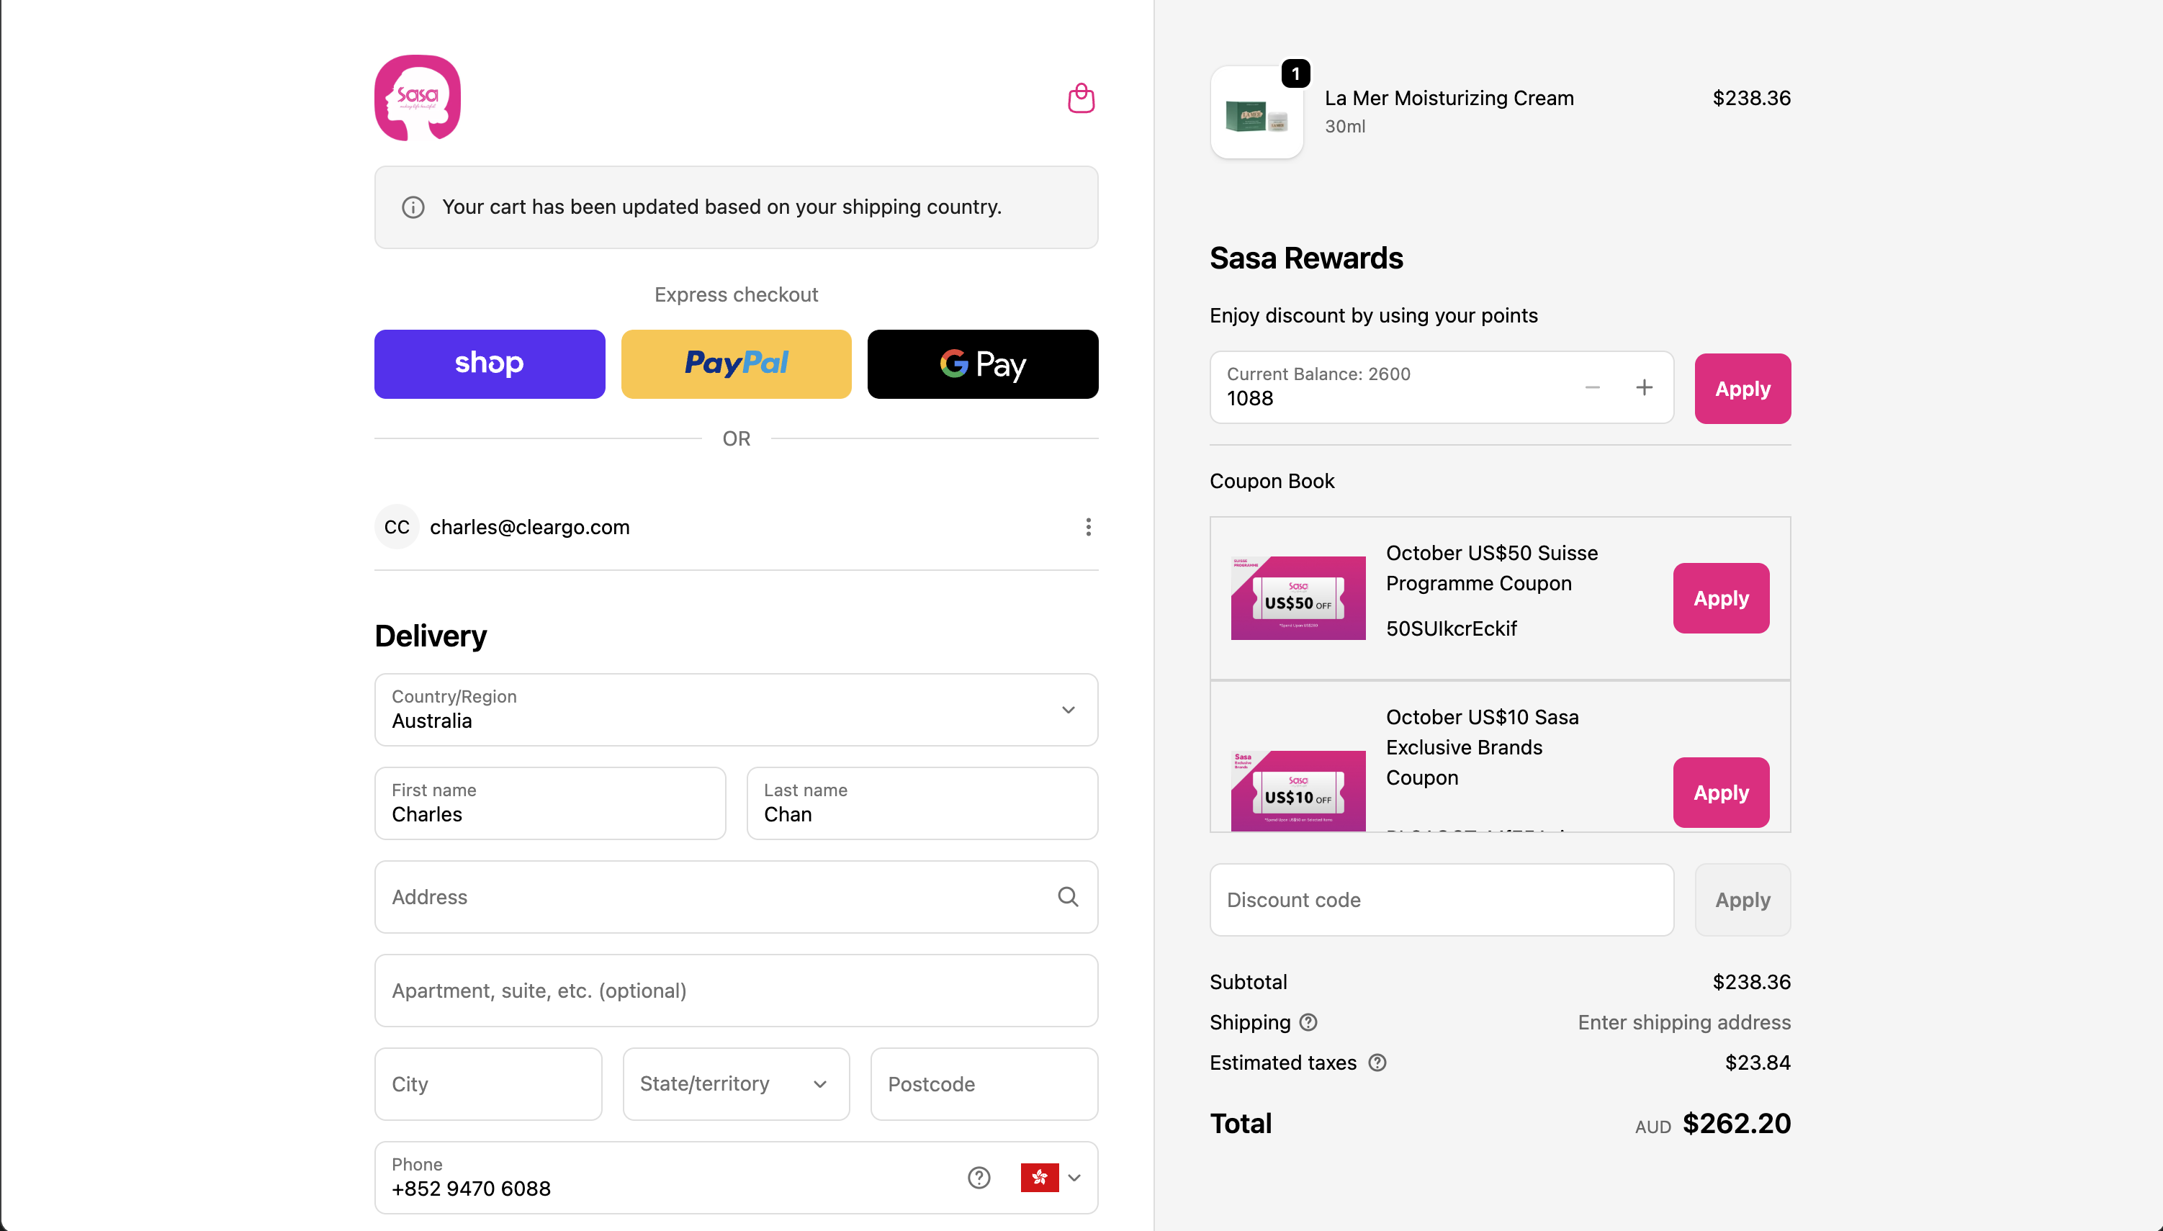2163x1231 pixels.
Task: Increase reward points with plus button
Action: (x=1644, y=387)
